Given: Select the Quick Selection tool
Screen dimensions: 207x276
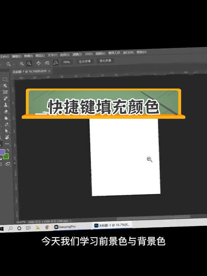Looking at the screenshot, I should tap(5, 86).
